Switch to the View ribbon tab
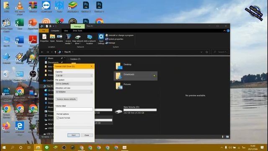The image size is (268, 151). [66, 31]
